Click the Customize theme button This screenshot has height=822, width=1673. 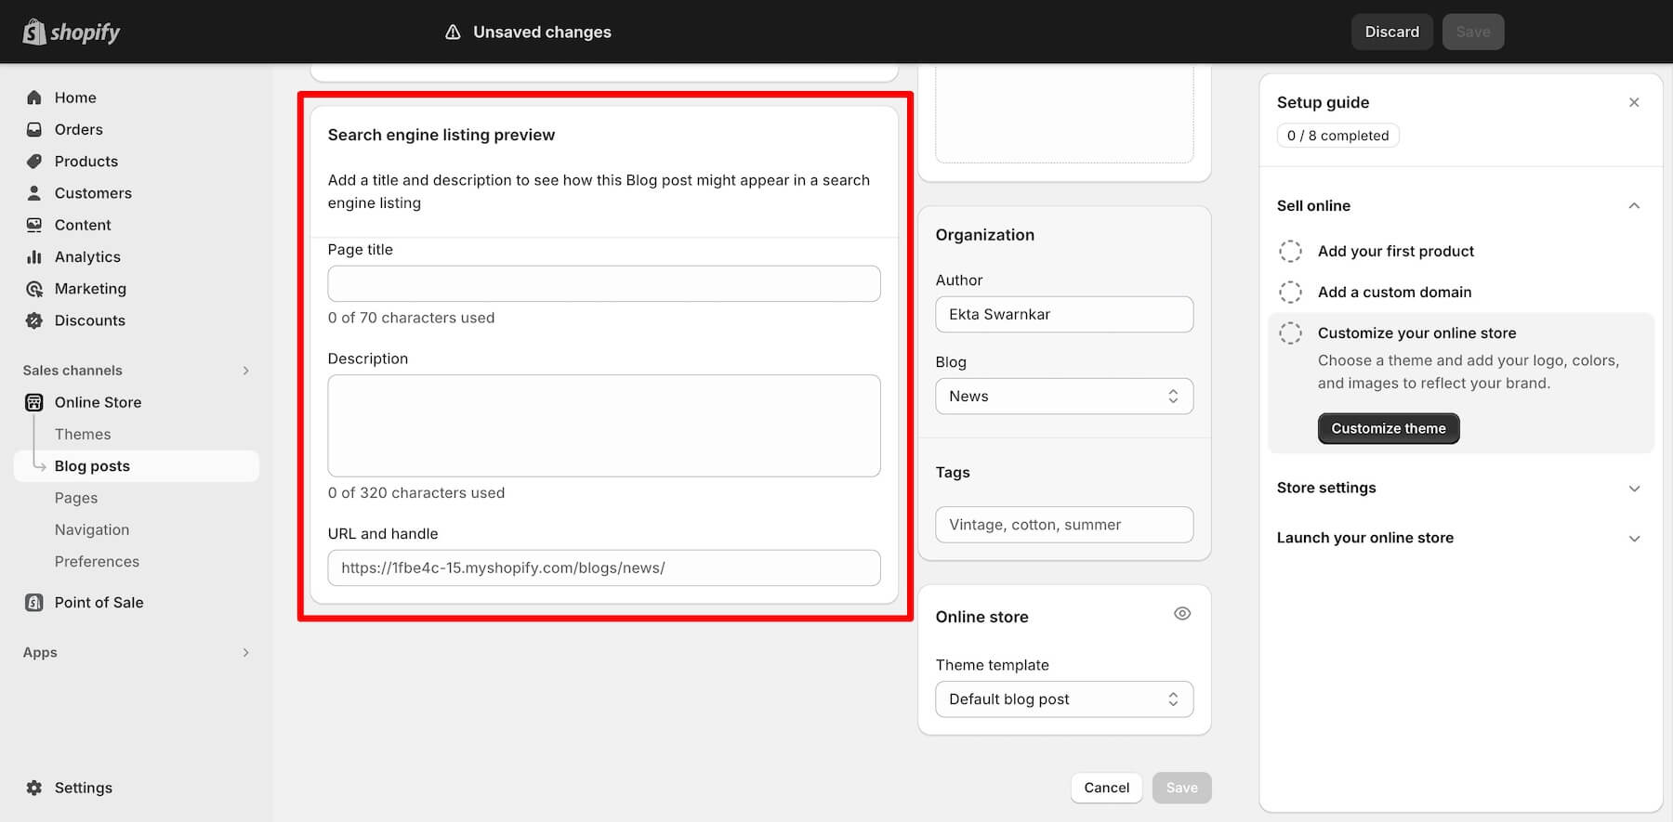click(1388, 428)
